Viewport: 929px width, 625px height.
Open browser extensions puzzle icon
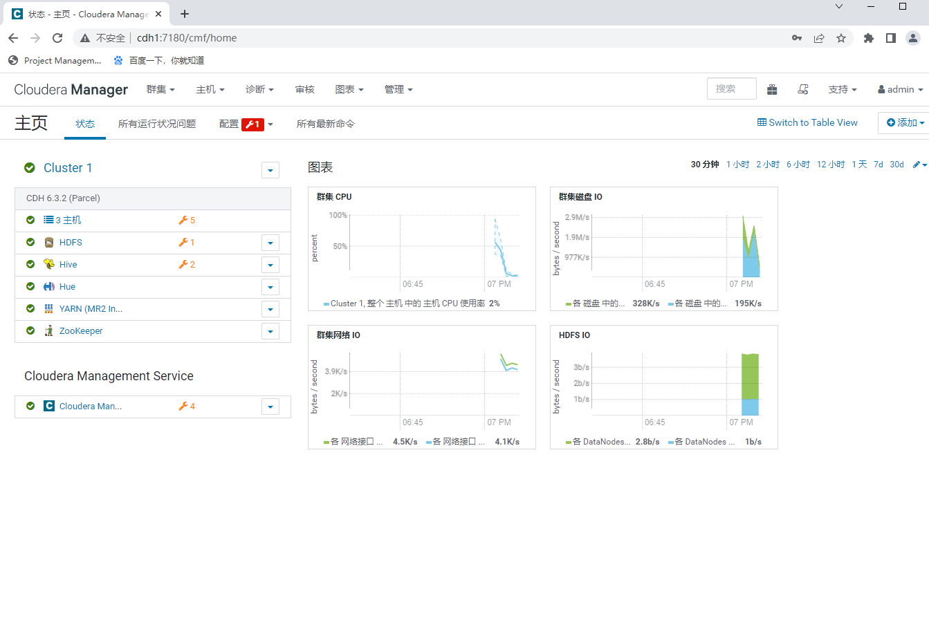pos(869,38)
